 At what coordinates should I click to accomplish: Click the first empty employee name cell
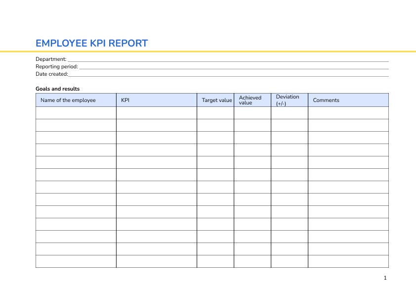tap(76, 113)
